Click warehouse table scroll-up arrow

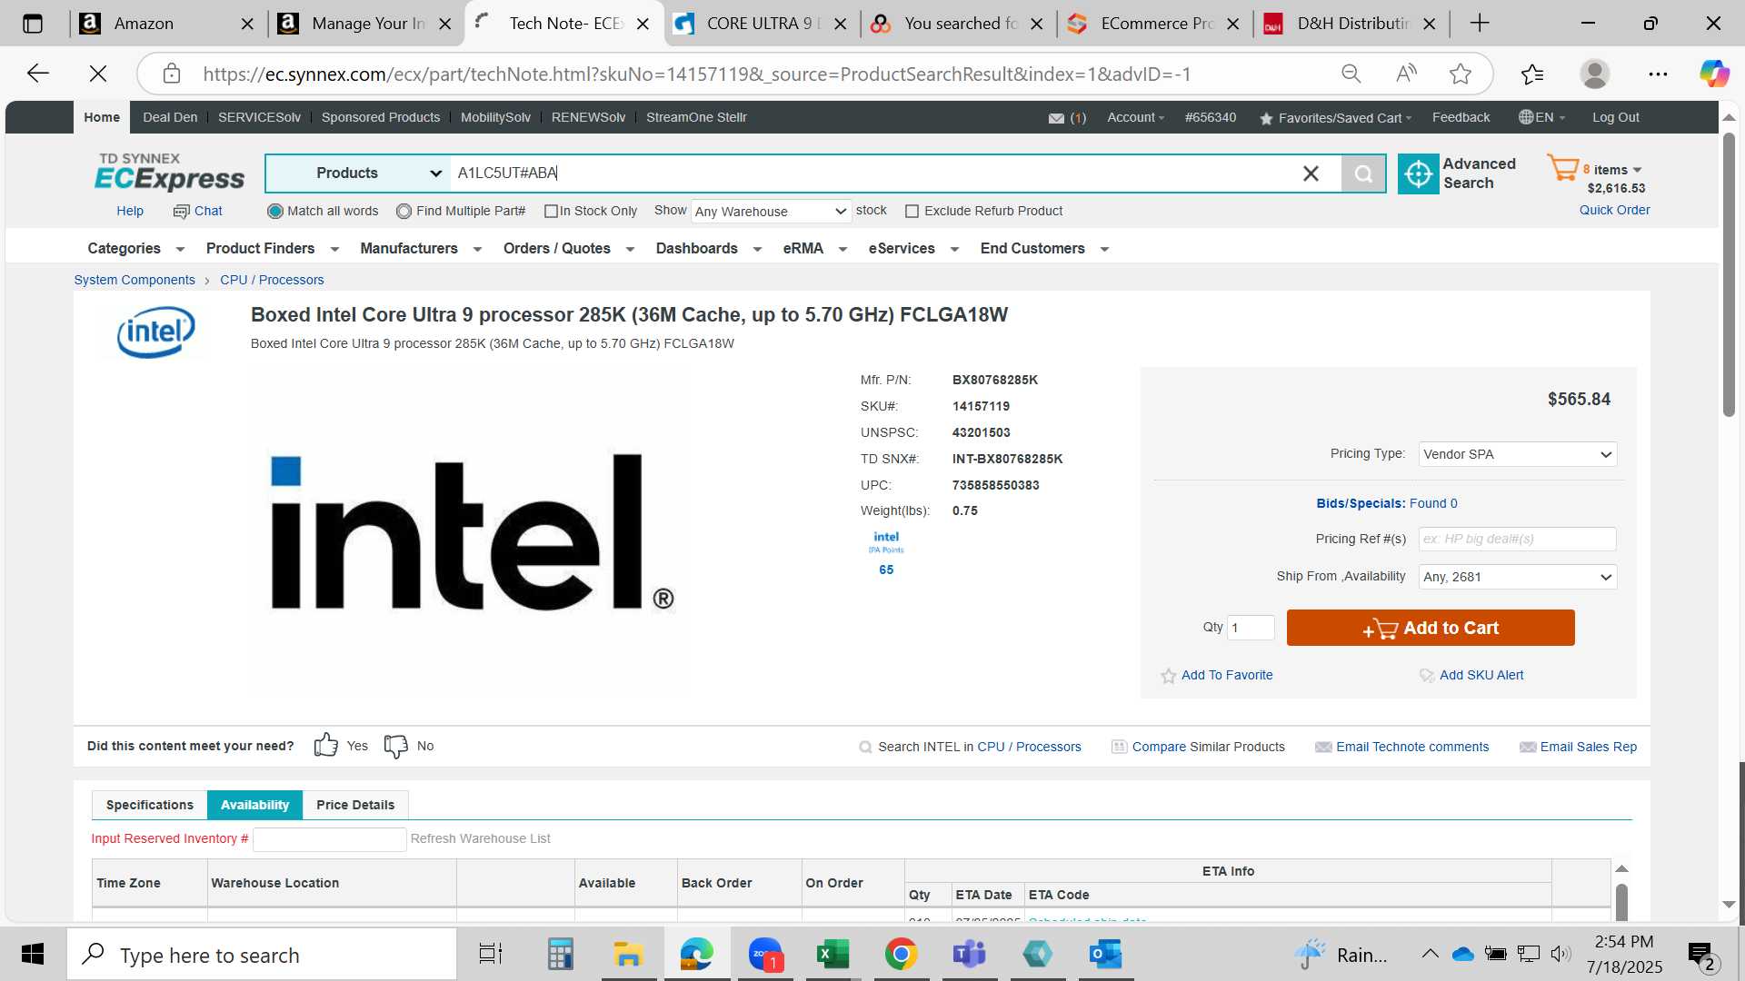point(1621,869)
